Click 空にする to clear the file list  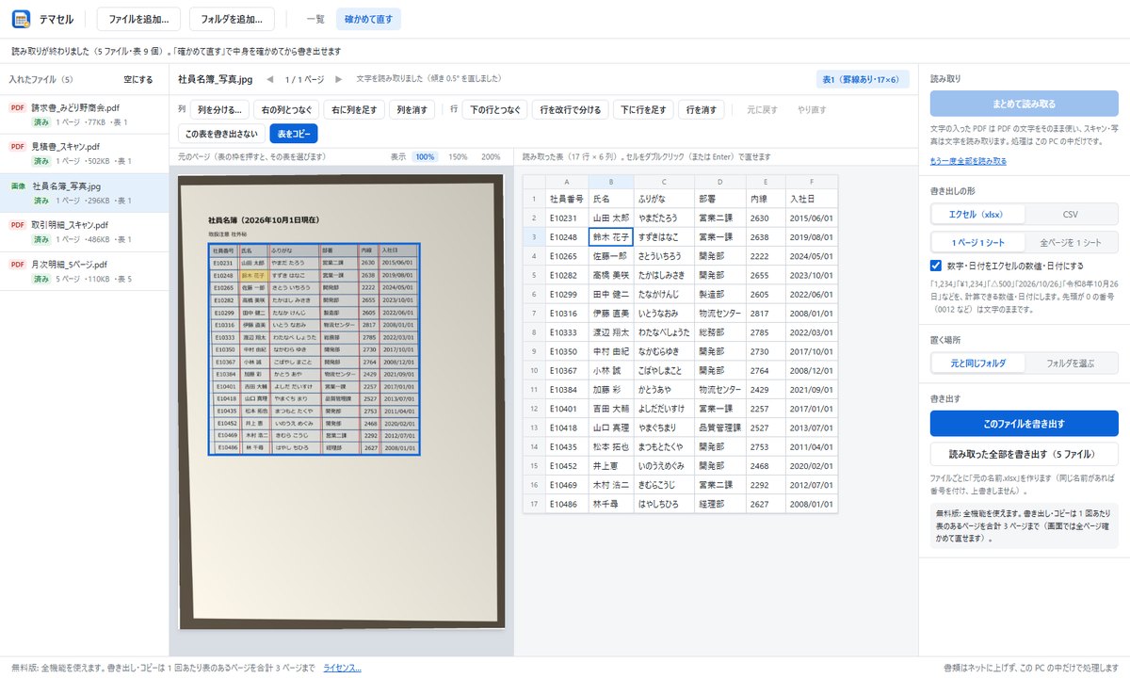click(x=138, y=80)
